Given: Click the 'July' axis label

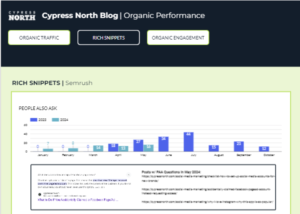Looking at the screenshot, I should tap(193, 155).
